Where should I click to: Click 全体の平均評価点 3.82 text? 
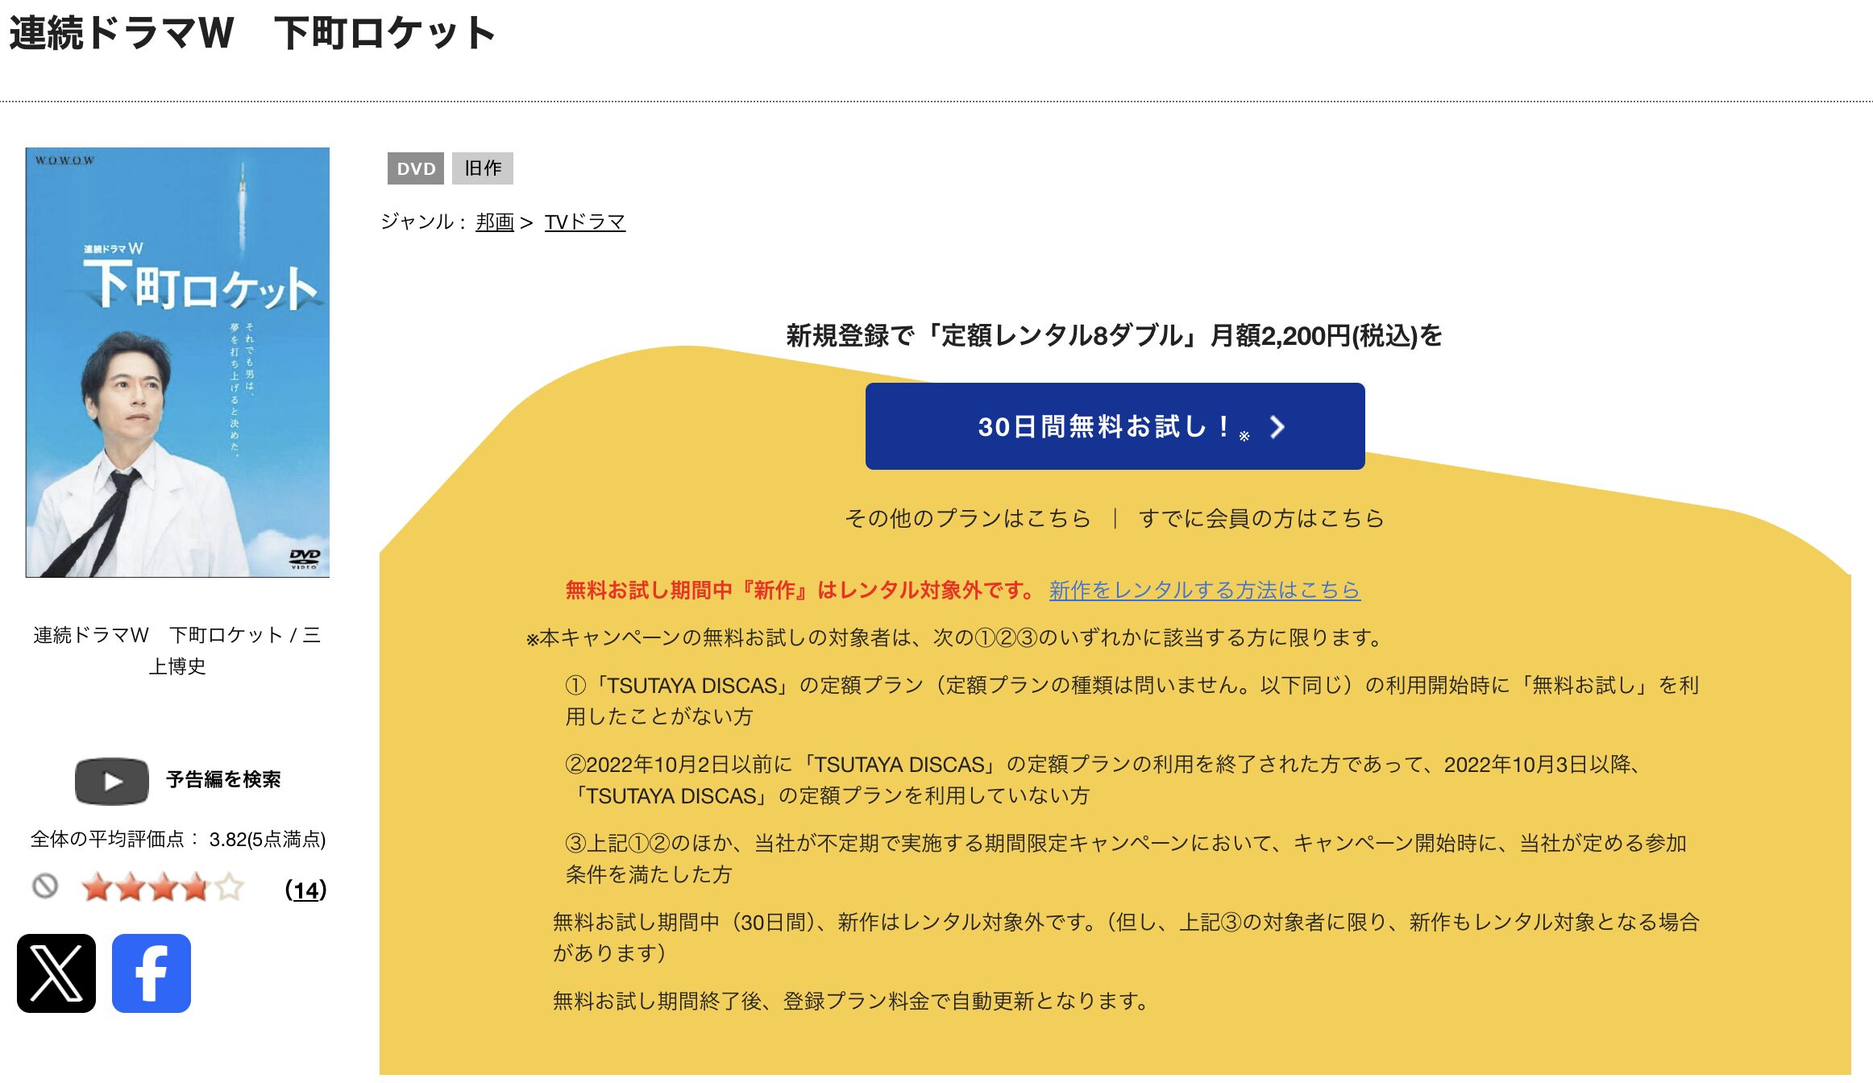pos(178,840)
